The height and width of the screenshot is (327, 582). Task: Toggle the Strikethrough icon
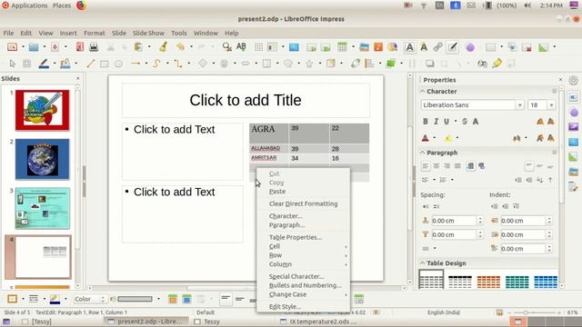pyautogui.click(x=465, y=121)
